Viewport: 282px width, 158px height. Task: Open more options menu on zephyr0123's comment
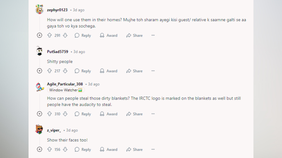click(x=153, y=35)
